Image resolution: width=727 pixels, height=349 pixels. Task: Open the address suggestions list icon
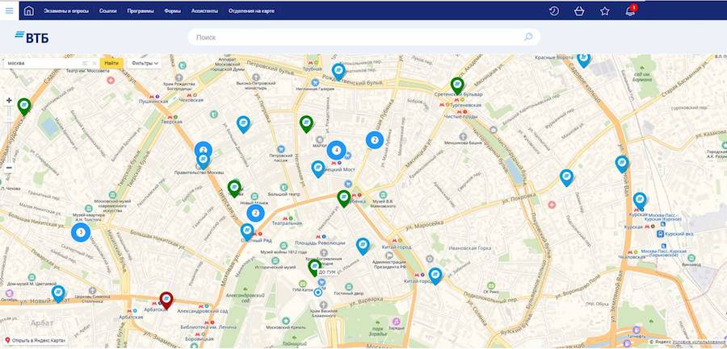tap(85, 63)
